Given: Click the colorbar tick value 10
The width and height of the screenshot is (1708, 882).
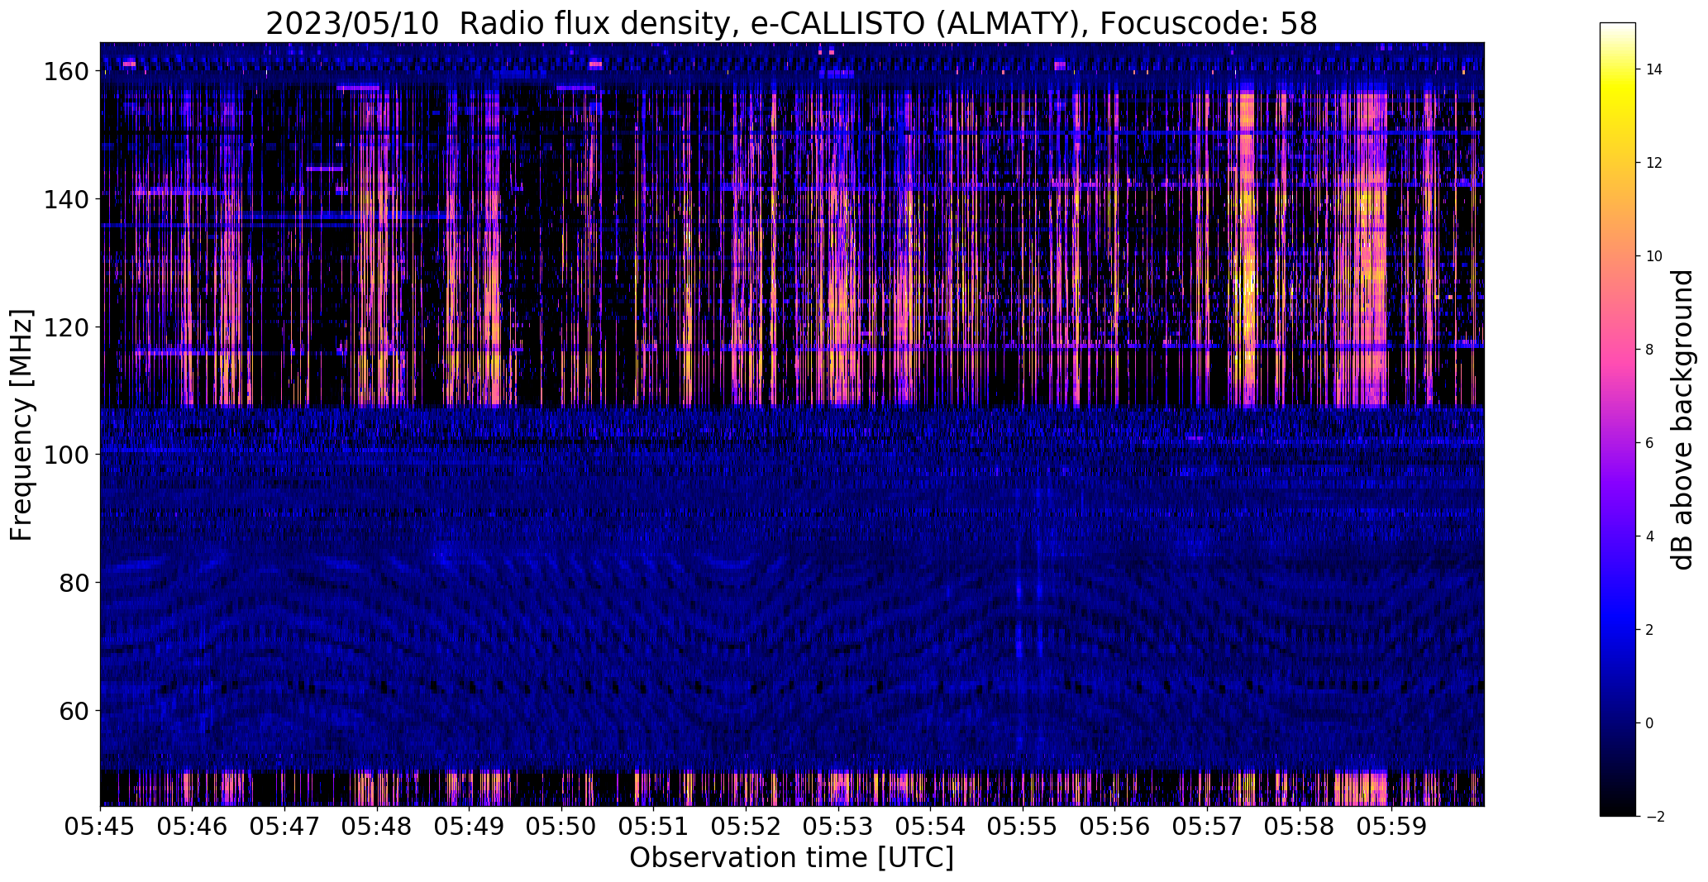Looking at the screenshot, I should coord(1654,256).
